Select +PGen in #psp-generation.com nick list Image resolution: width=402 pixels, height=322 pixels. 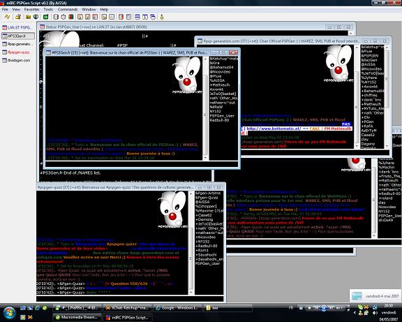367,122
